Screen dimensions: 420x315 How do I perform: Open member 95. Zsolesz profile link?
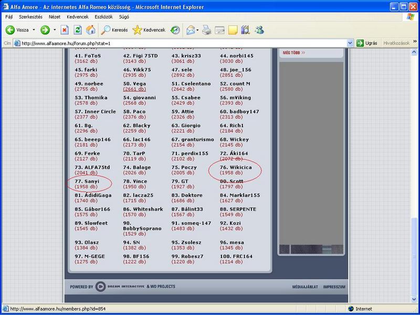(x=186, y=242)
